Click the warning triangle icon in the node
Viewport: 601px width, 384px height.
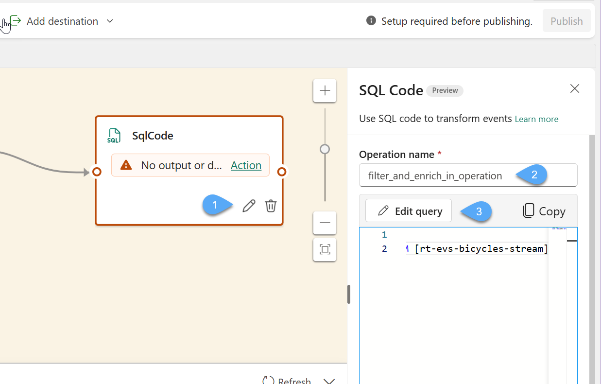click(126, 165)
